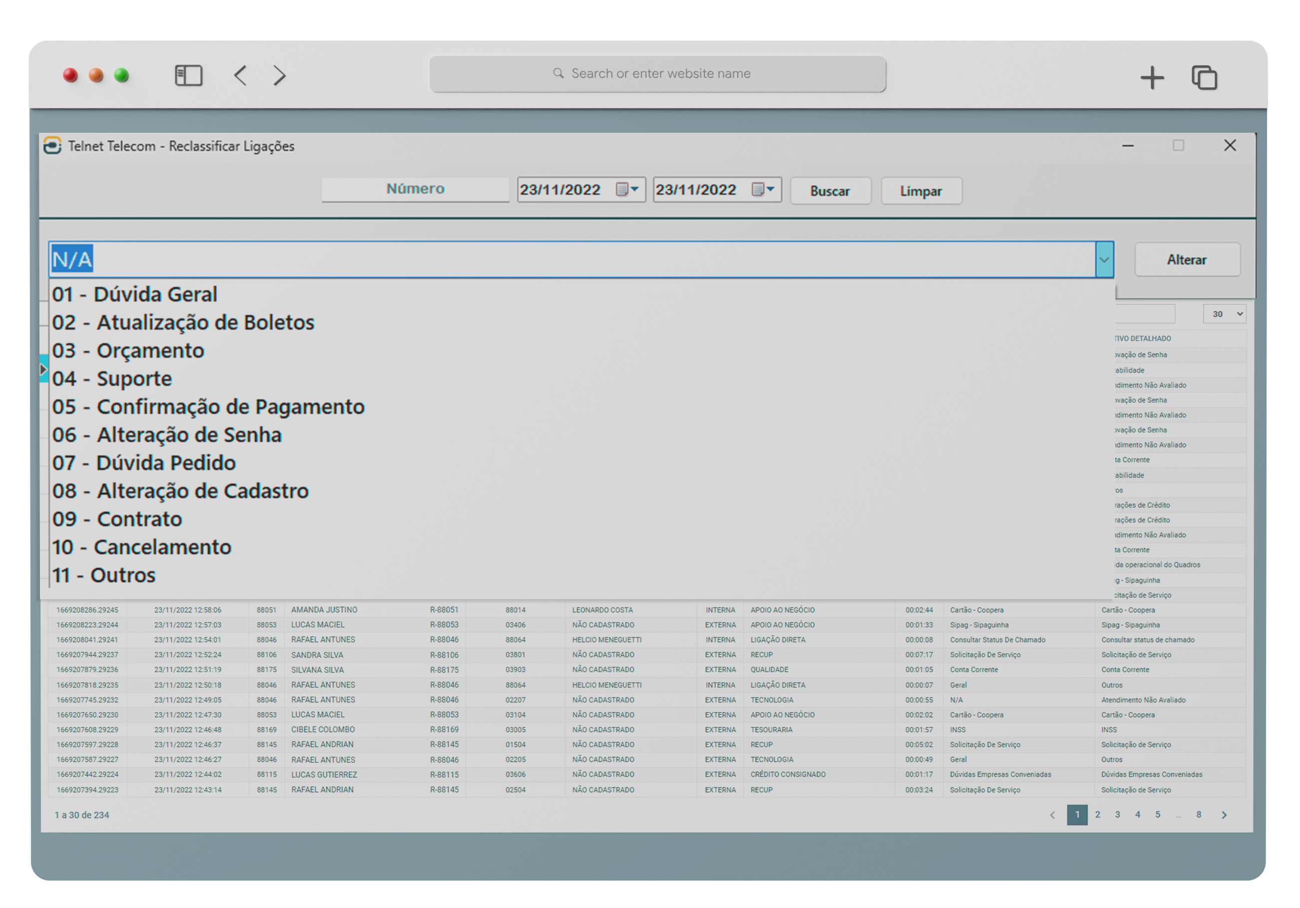
Task: Click the 1 a 30 de 234 counter
Action: coord(81,815)
